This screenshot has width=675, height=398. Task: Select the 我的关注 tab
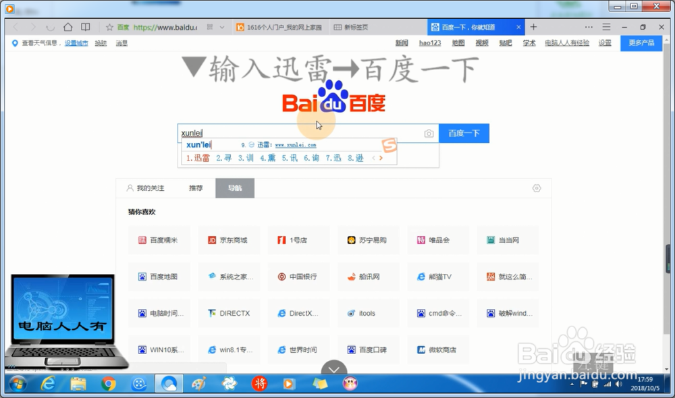(x=146, y=188)
